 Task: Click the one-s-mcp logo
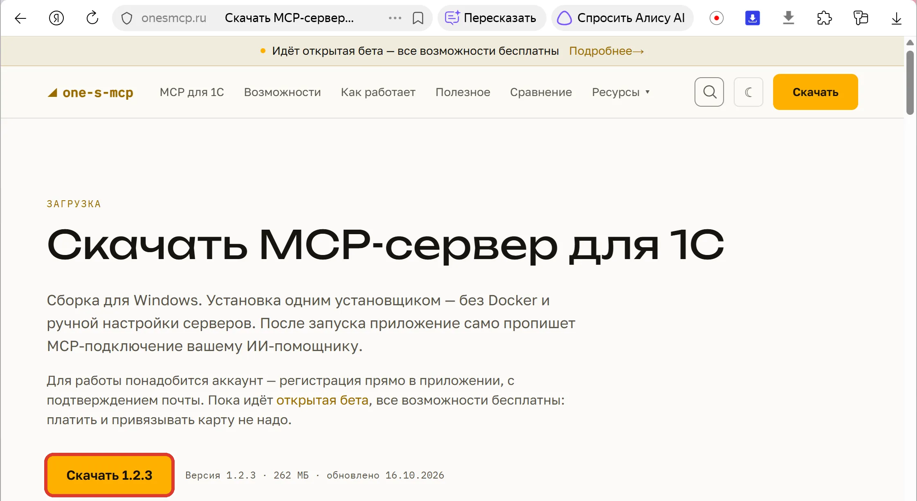[90, 92]
